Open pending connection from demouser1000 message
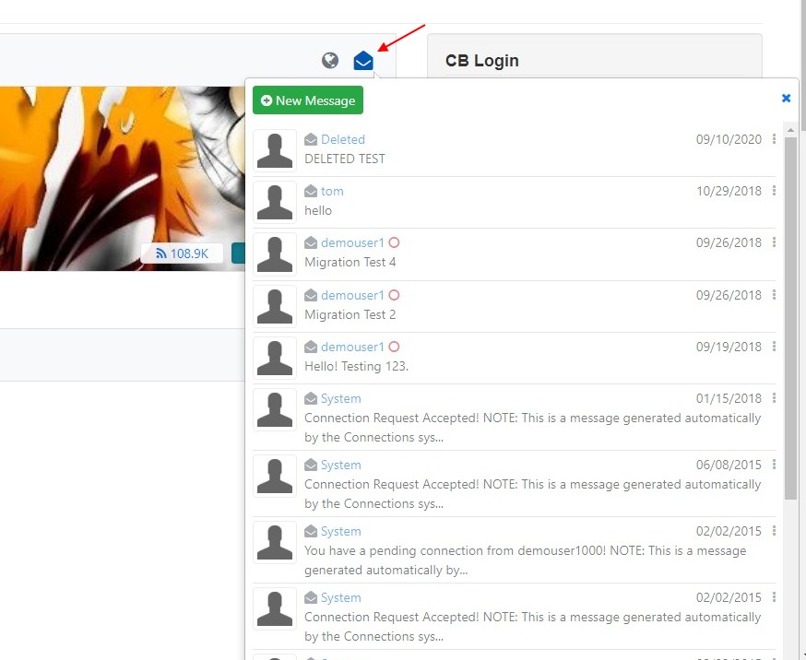 [x=526, y=560]
